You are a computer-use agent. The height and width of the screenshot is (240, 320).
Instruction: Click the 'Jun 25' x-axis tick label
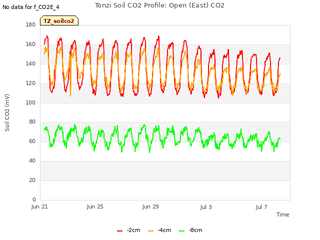coord(95,206)
